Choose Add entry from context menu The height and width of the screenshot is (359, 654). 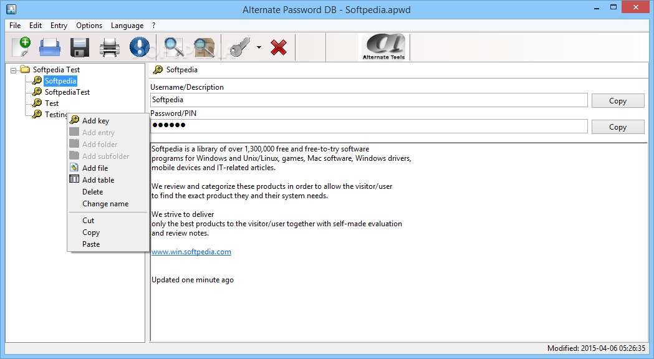[108, 133]
